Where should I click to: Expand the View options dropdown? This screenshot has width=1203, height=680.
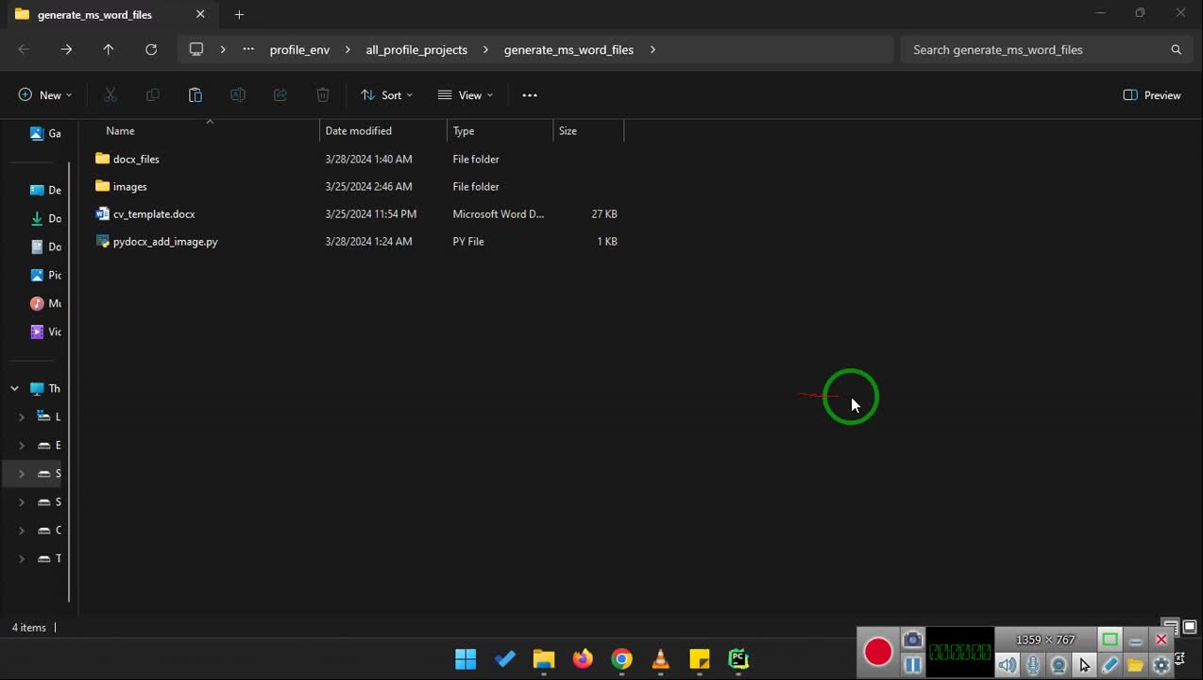pyautogui.click(x=466, y=95)
